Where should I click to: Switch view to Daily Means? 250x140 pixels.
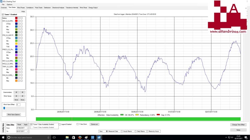click(x=135, y=131)
